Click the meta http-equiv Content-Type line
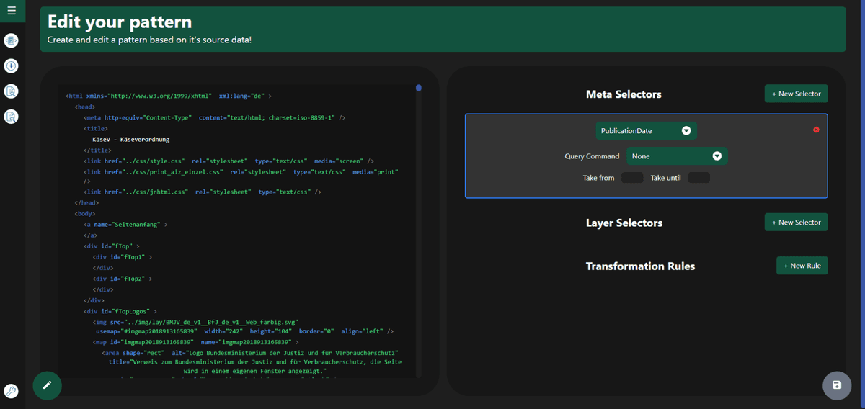 [x=215, y=117]
